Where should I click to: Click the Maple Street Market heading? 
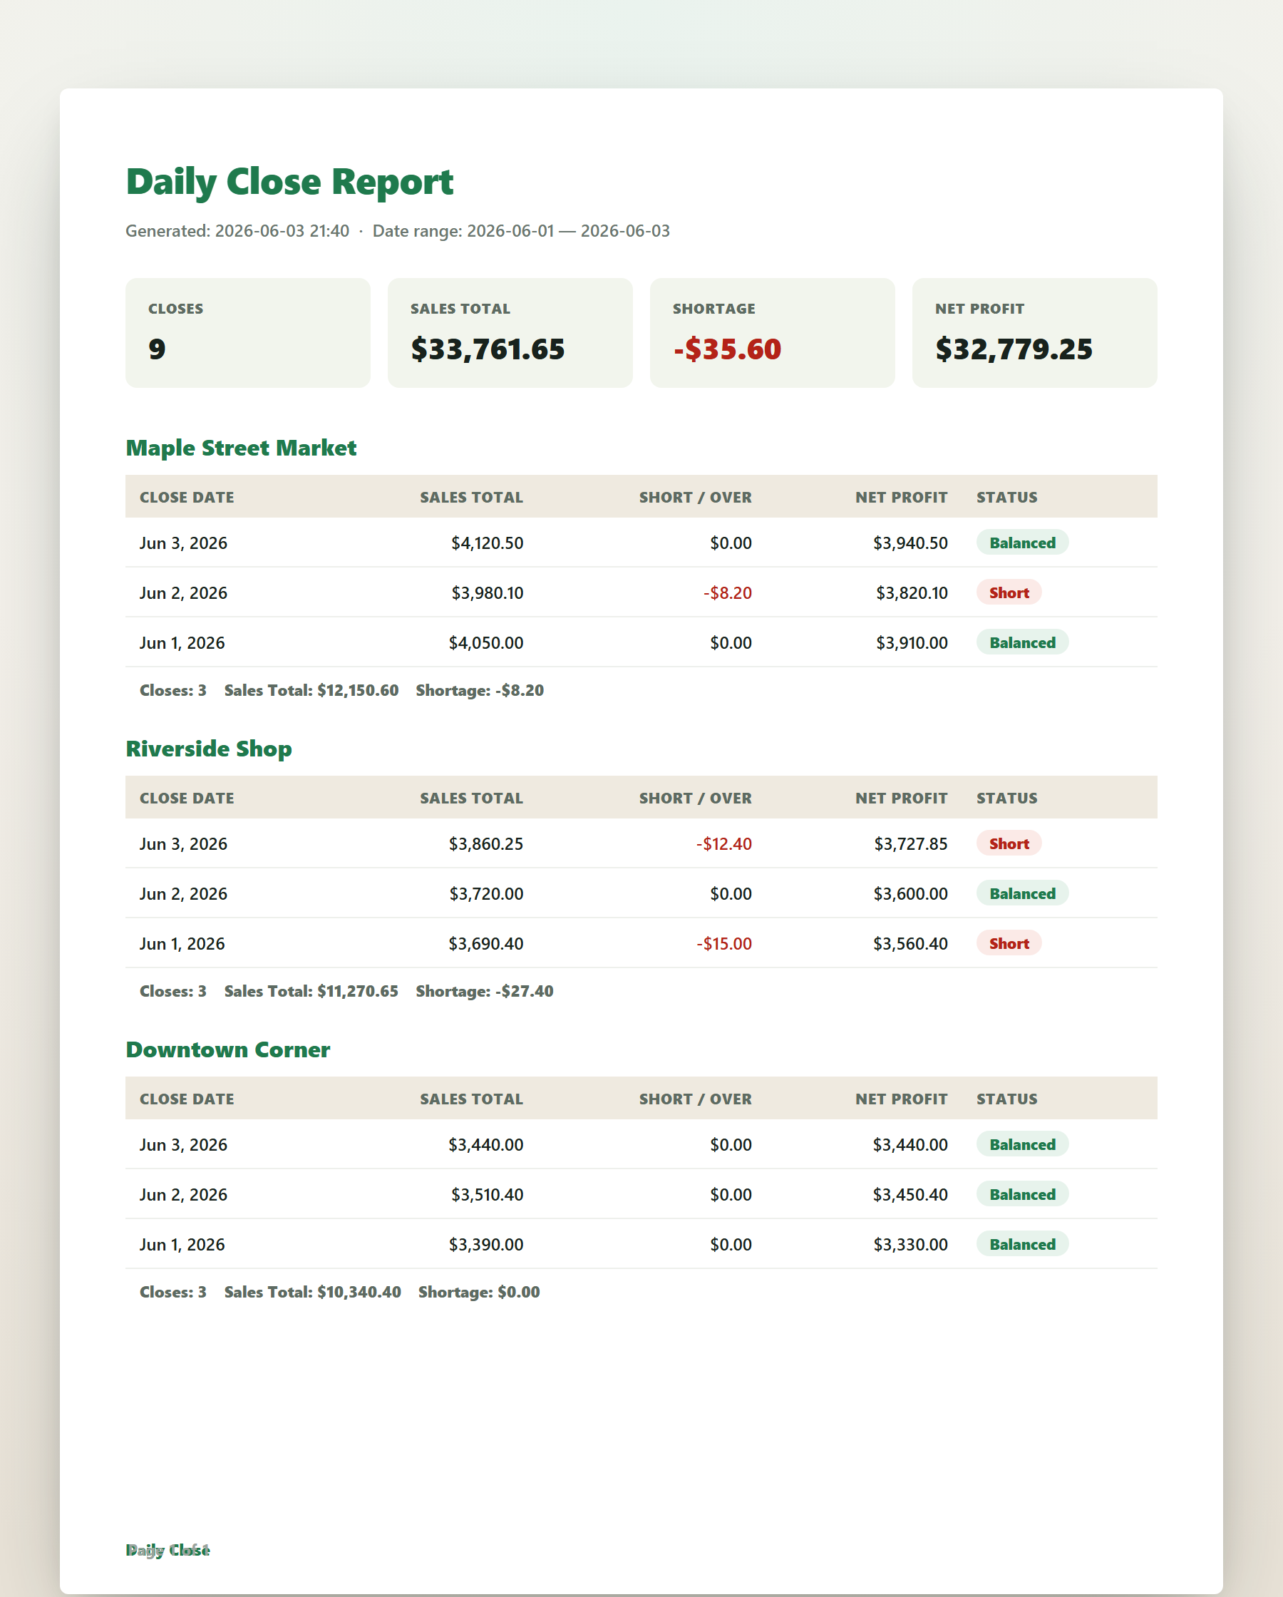[x=241, y=448]
